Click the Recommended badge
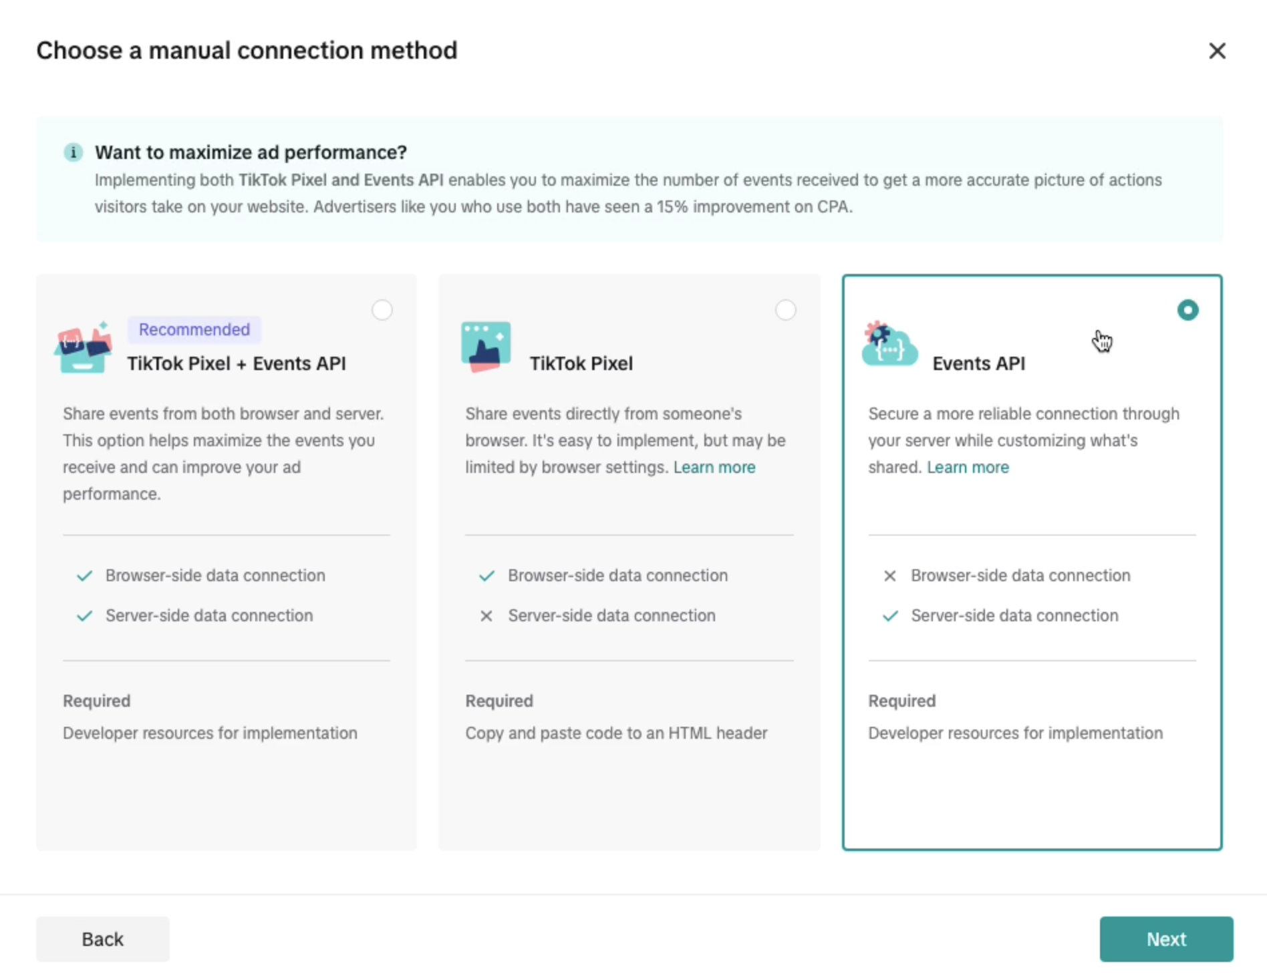Image resolution: width=1267 pixels, height=974 pixels. click(x=194, y=329)
